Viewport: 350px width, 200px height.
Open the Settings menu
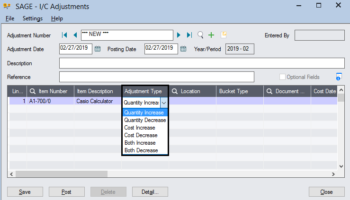click(x=33, y=18)
